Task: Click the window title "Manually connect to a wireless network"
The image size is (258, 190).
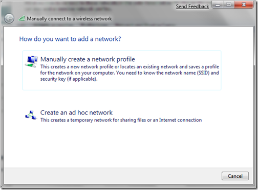Action: (x=69, y=18)
